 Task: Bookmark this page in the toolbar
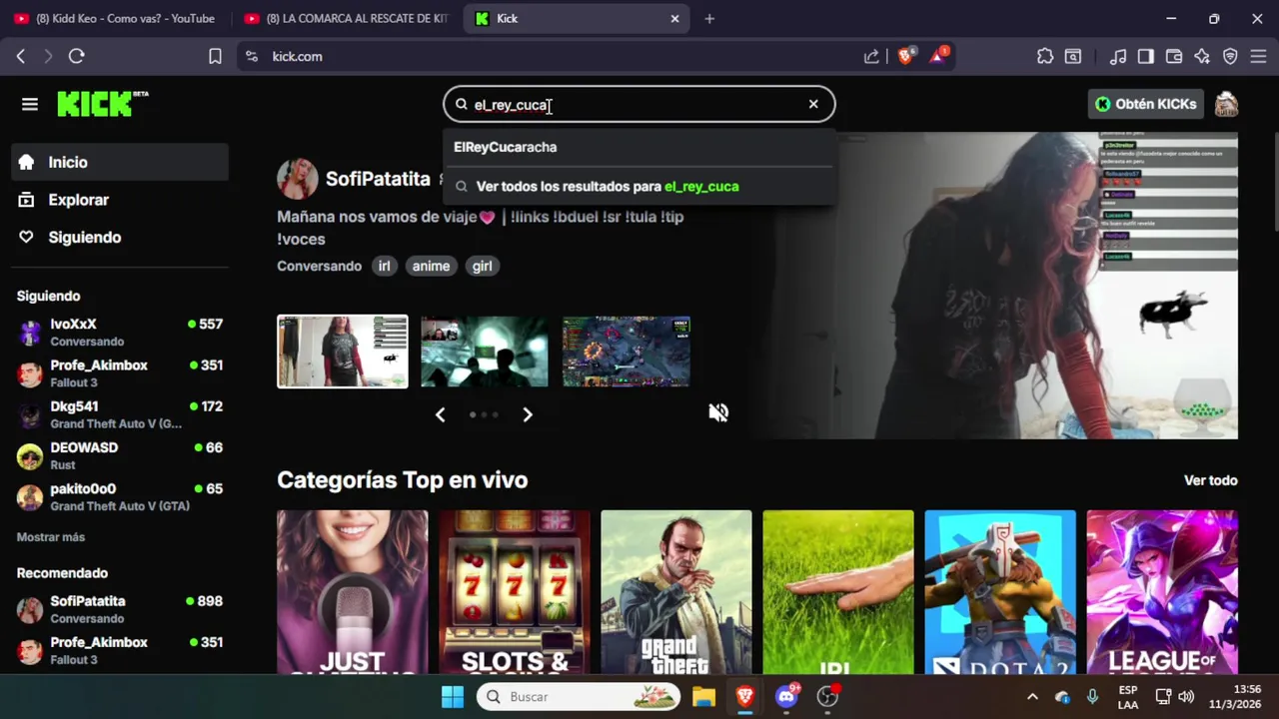pyautogui.click(x=215, y=57)
